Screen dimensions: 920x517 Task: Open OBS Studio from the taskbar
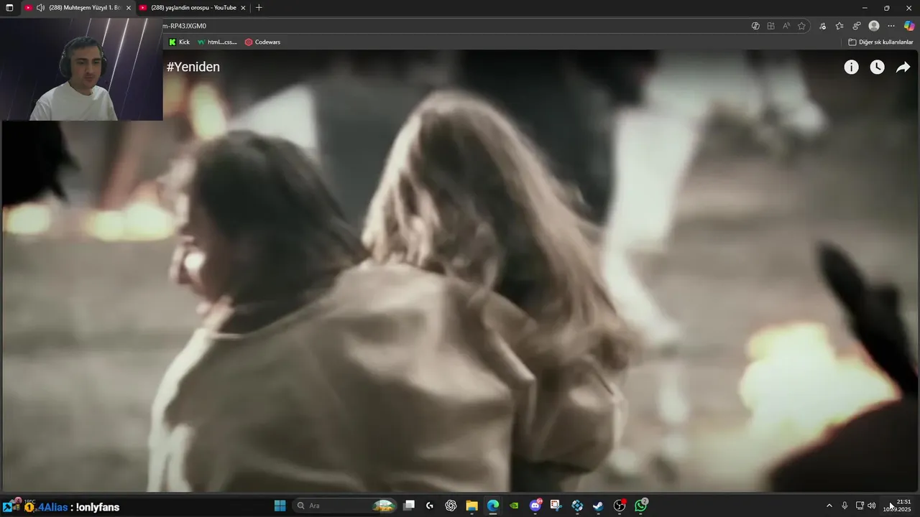click(x=620, y=506)
